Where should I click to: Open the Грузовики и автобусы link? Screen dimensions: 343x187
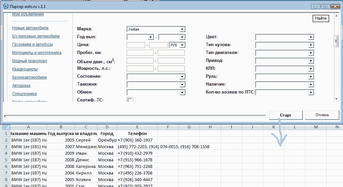(32, 44)
